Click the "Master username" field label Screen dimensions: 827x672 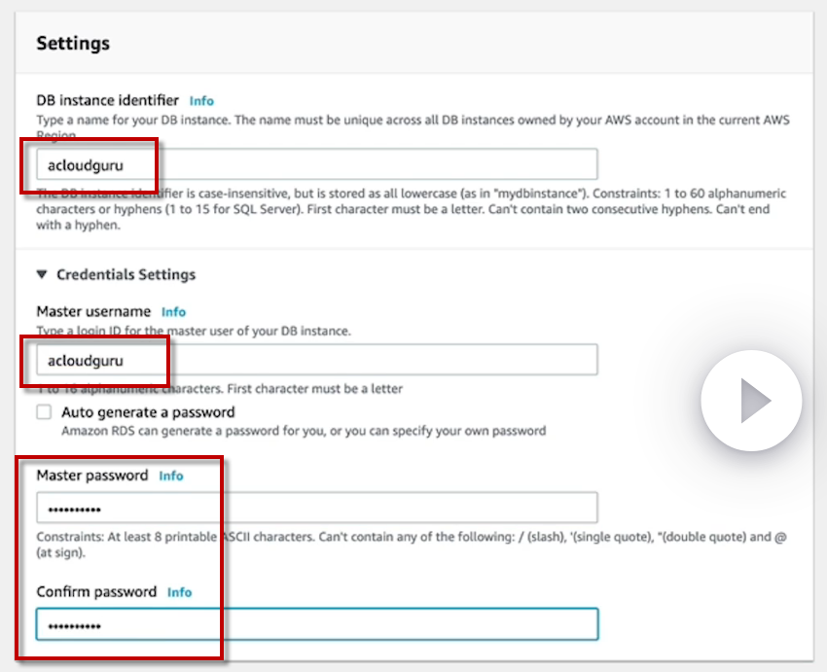(x=93, y=311)
